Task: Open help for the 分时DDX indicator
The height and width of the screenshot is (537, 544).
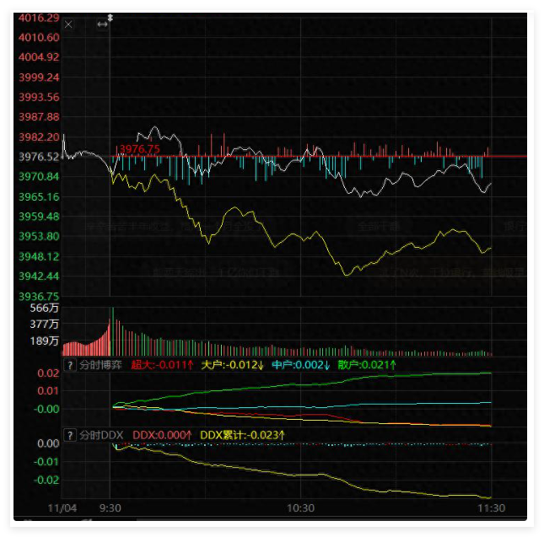Action: pyautogui.click(x=70, y=435)
